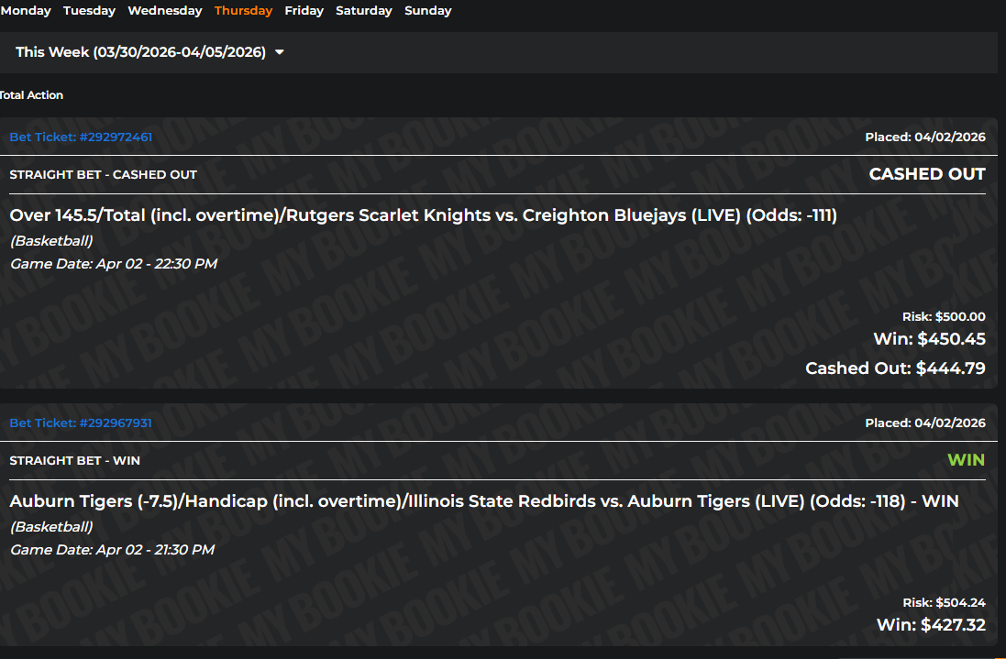The height and width of the screenshot is (659, 1006).
Task: Go to the Friday tab
Action: [x=304, y=11]
